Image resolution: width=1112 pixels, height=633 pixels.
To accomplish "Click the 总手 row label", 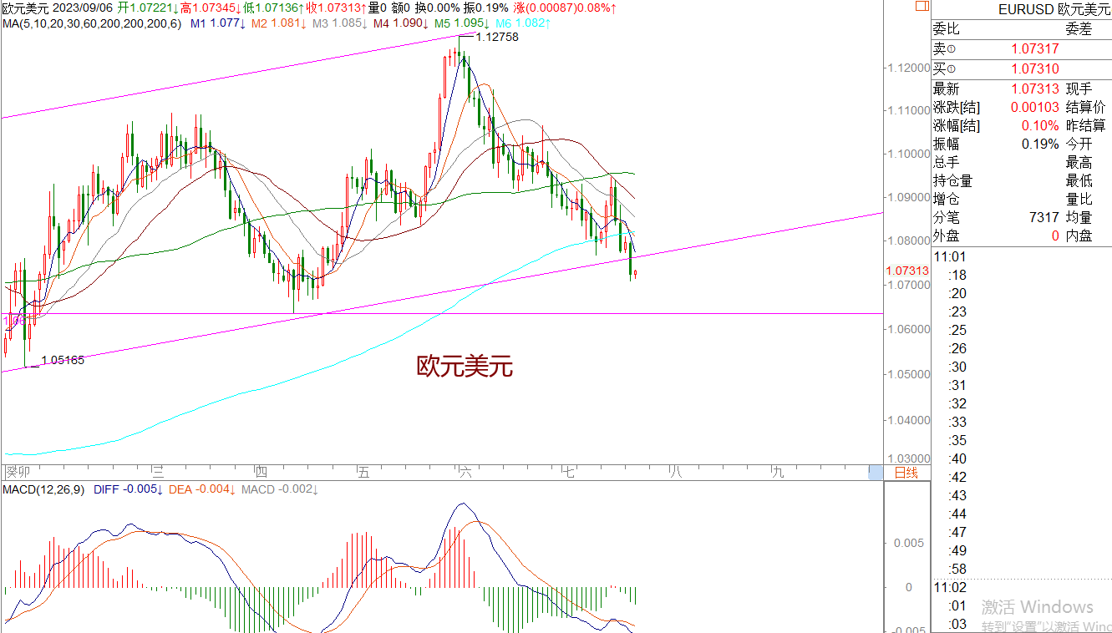I will [x=947, y=162].
